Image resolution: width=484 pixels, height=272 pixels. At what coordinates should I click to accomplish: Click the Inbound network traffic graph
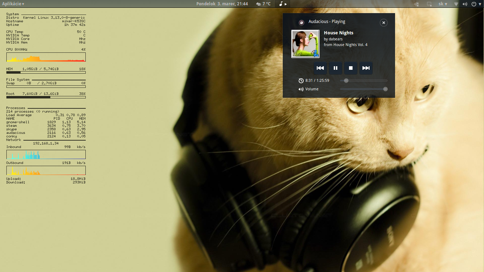click(x=46, y=154)
